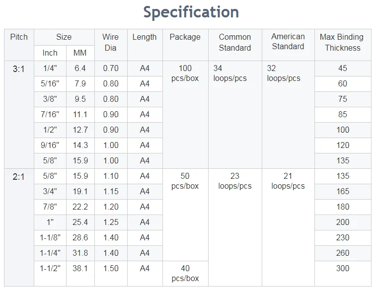Viewport: 376px width, 292px height.
Task: Click the MM sub-header cell
Action: point(80,53)
